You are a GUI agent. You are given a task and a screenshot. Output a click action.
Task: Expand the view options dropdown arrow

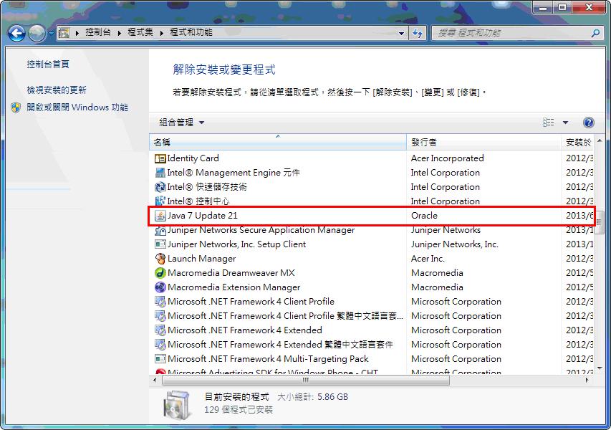565,123
